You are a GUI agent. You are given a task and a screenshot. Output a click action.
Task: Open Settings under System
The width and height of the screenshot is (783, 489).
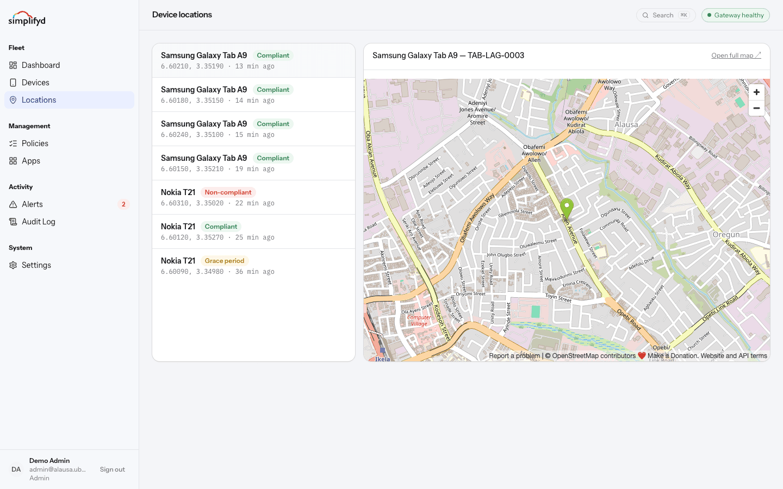(x=69, y=265)
